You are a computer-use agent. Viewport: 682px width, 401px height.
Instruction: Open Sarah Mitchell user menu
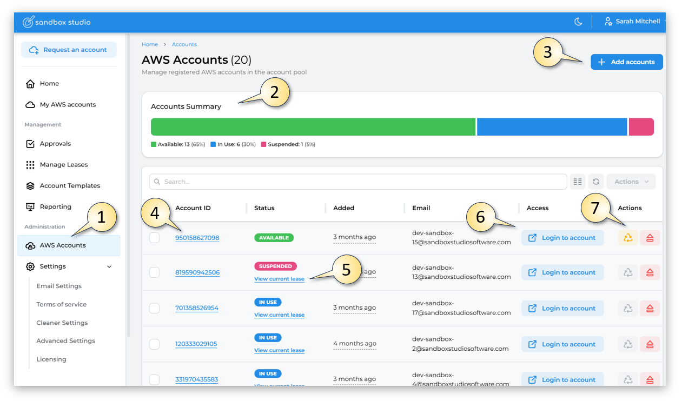(634, 22)
